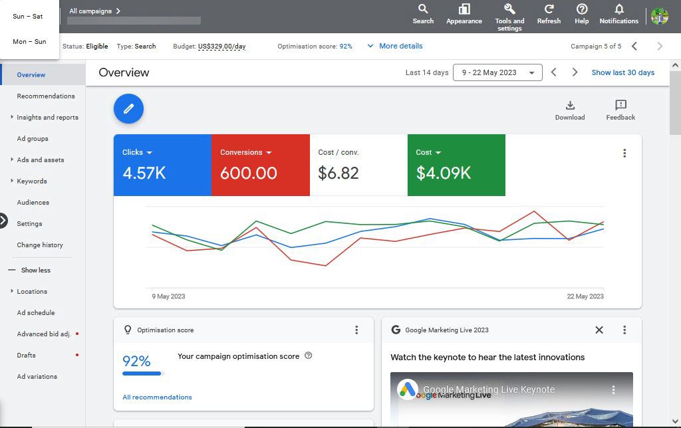
Task: Click the 22 May 2023 chart label
Action: 585,296
